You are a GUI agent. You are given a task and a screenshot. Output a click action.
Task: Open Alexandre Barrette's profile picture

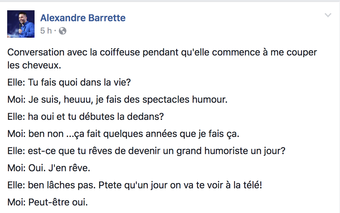point(21,24)
